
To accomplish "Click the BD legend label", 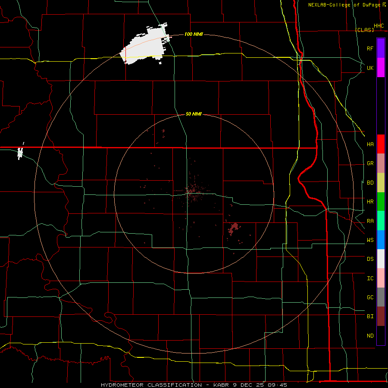I will click(x=370, y=183).
